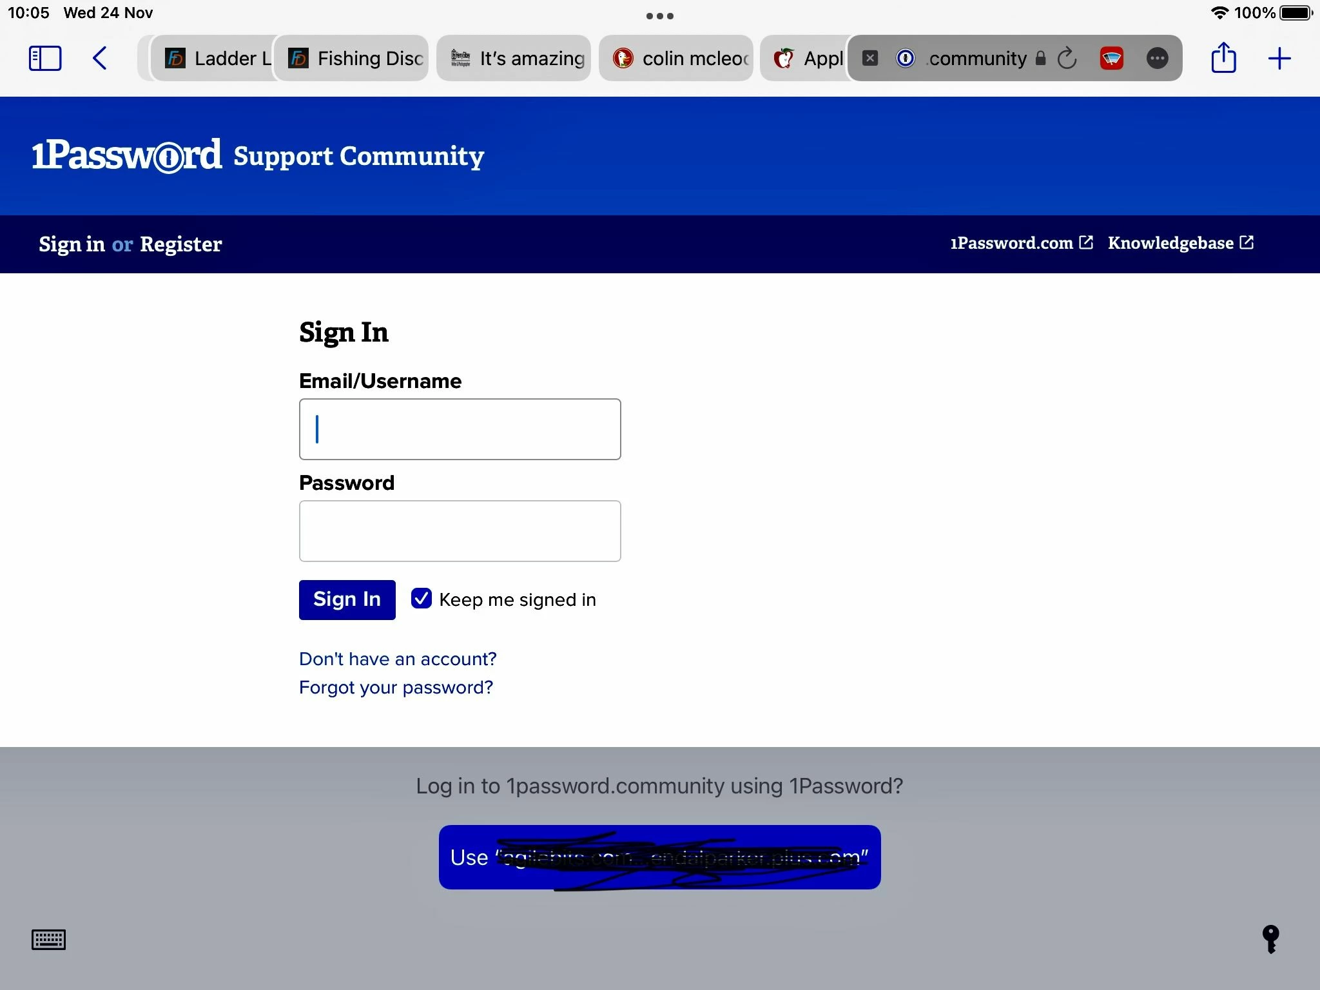Tap the multitasking three-dots control

[660, 16]
